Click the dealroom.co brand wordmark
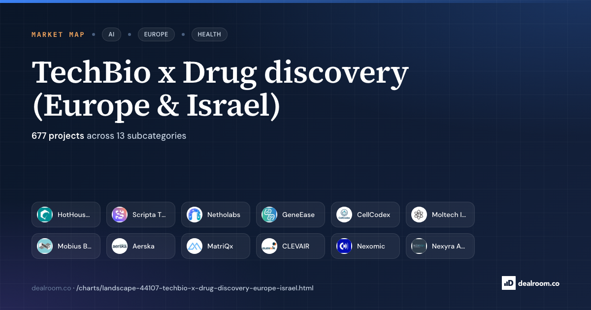Screen dimensions: 591x310 tap(539, 283)
